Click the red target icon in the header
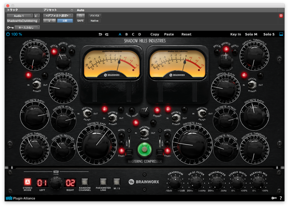The height and width of the screenshot is (207, 289). pos(281,16)
